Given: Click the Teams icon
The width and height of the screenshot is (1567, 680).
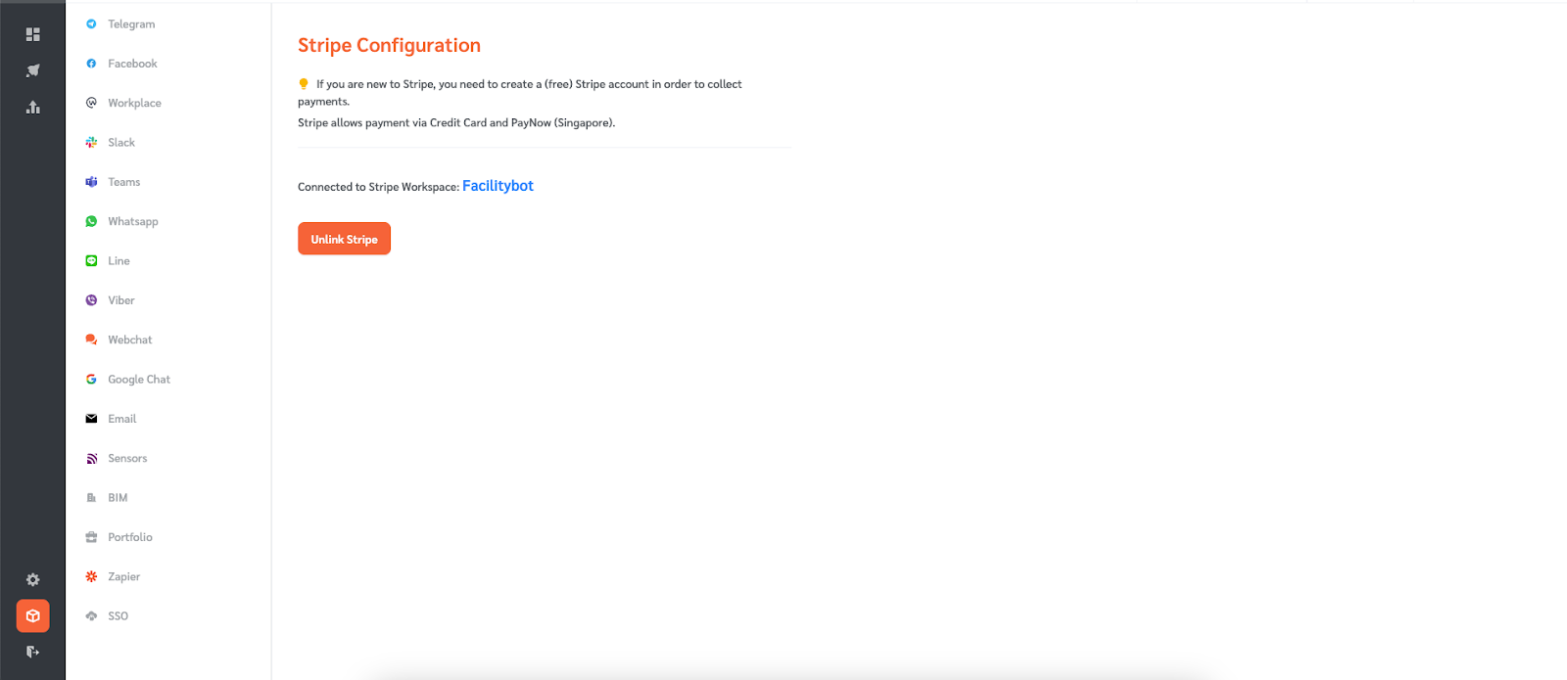Looking at the screenshot, I should 91,182.
